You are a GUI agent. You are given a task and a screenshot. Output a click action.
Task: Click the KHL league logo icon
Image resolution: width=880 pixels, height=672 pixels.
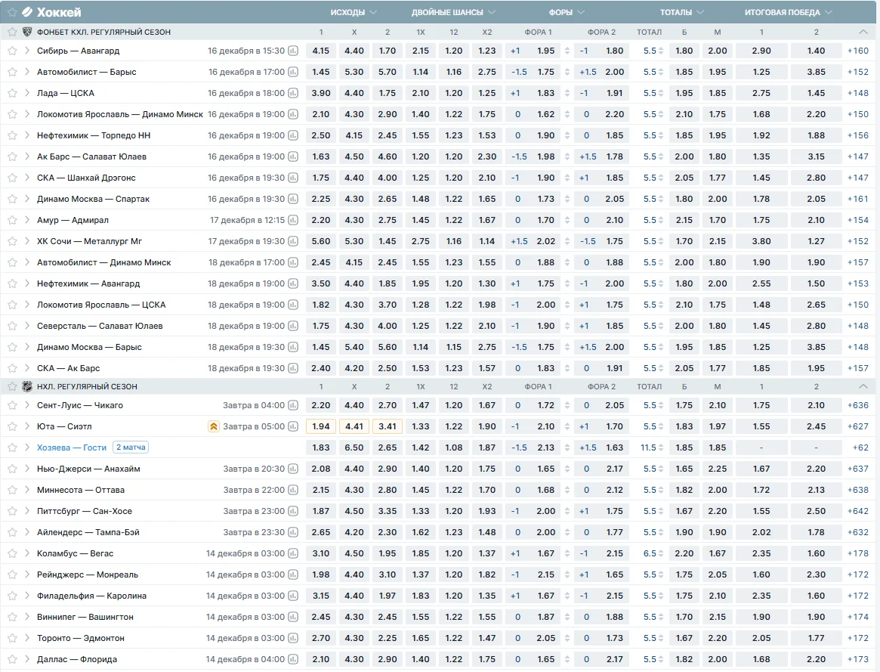(x=27, y=32)
